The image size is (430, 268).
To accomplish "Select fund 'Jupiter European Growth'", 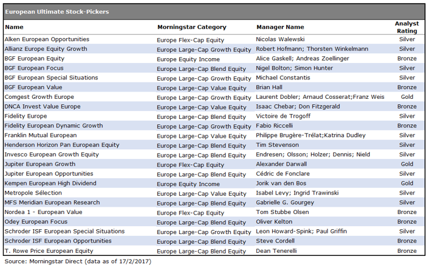I will 40,164.
